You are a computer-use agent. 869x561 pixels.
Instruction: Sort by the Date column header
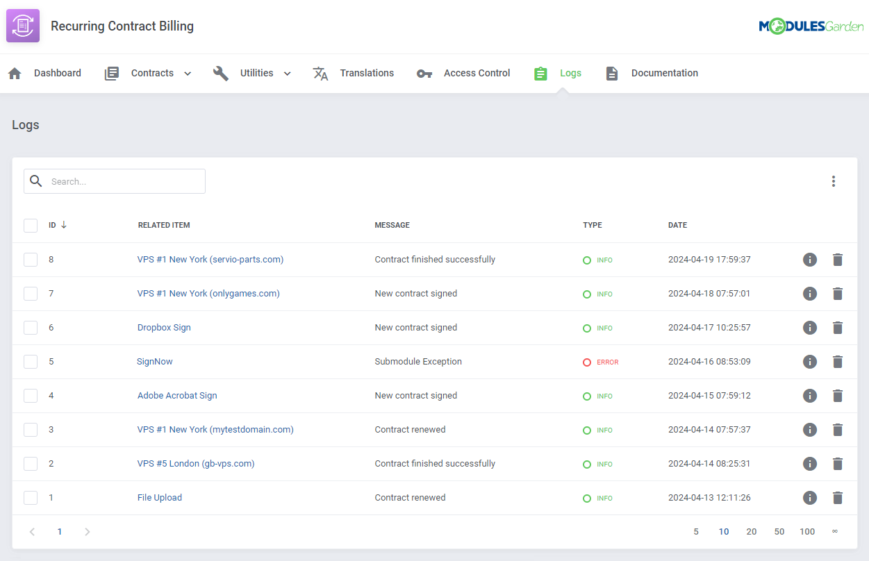[x=677, y=225]
